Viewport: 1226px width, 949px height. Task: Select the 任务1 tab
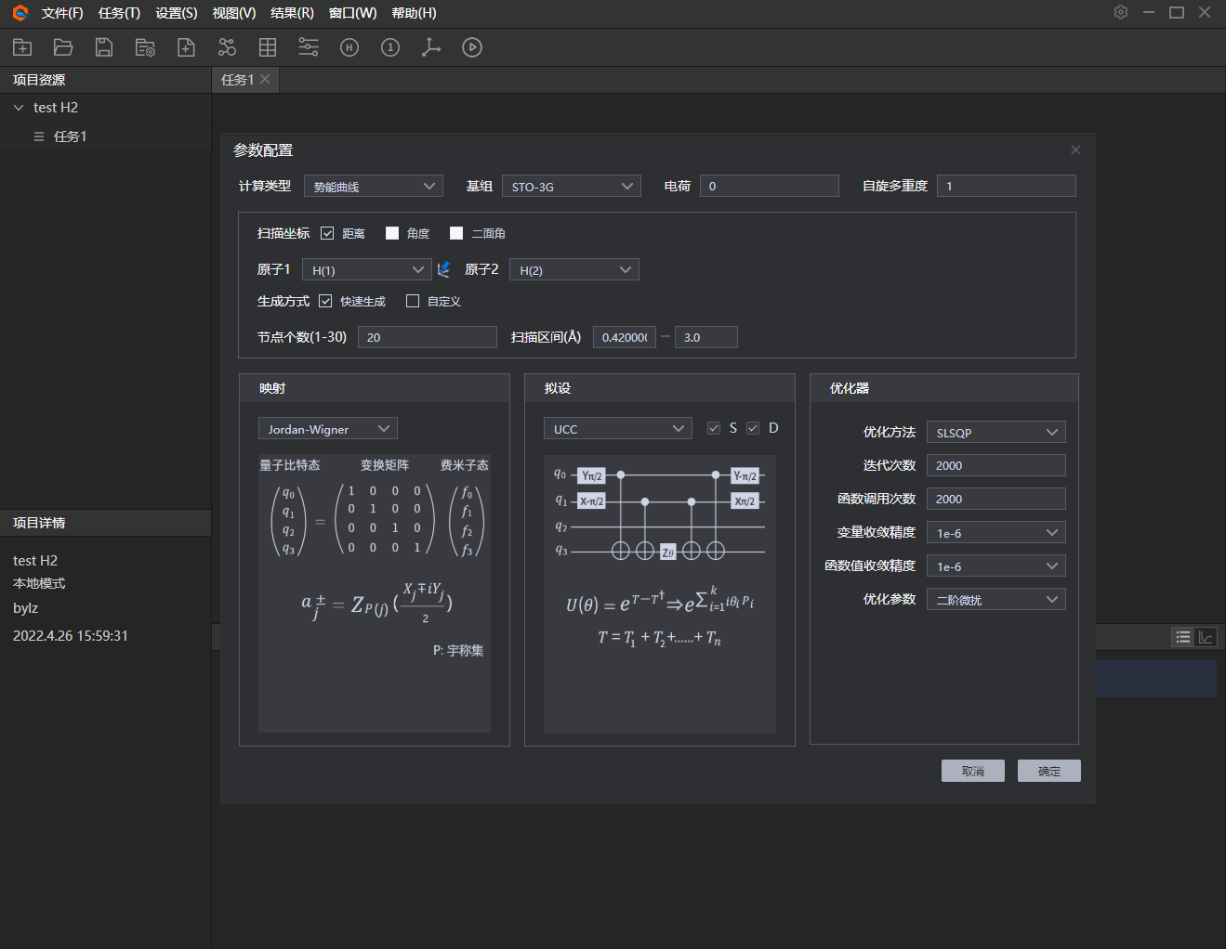click(237, 80)
